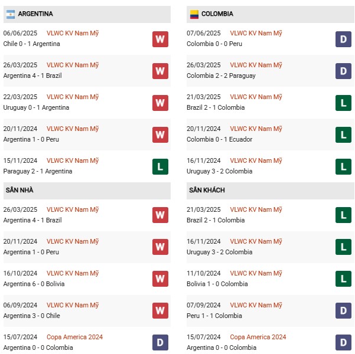This screenshot has width=355, height=354.
Task: Open VLWC KV Nam Mỹ link dated 07/06/2025
Action: click(256, 33)
